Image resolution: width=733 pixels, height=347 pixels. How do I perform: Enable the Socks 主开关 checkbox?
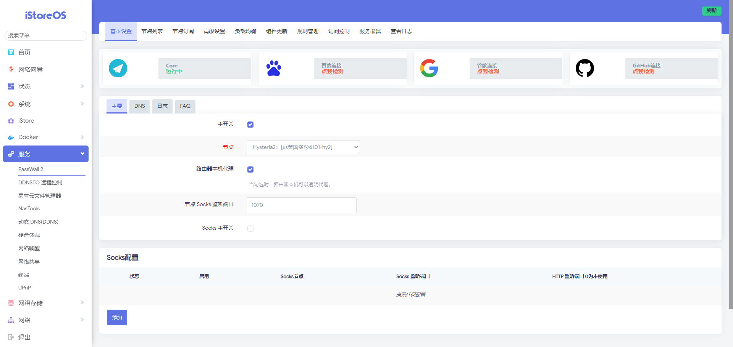[x=250, y=229]
